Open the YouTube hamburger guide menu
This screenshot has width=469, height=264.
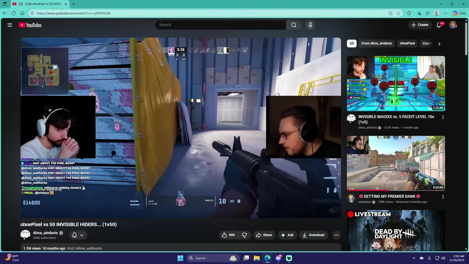coord(10,25)
